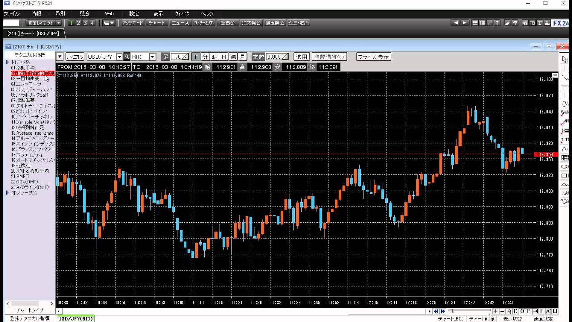The width and height of the screenshot is (572, 322).
Task: Expand the オシレータ系 tree group
Action: click(8, 193)
